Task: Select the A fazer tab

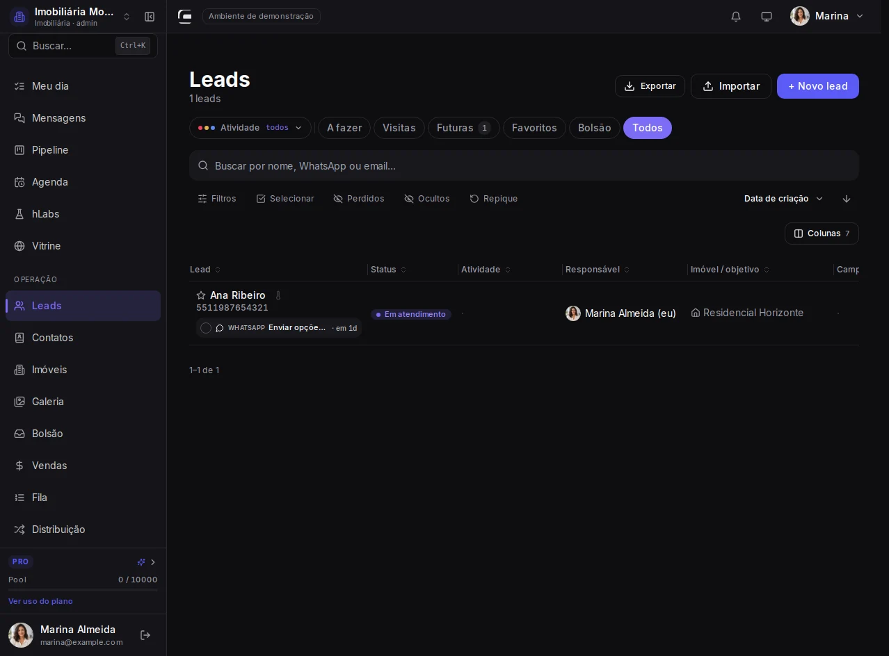Action: (344, 128)
